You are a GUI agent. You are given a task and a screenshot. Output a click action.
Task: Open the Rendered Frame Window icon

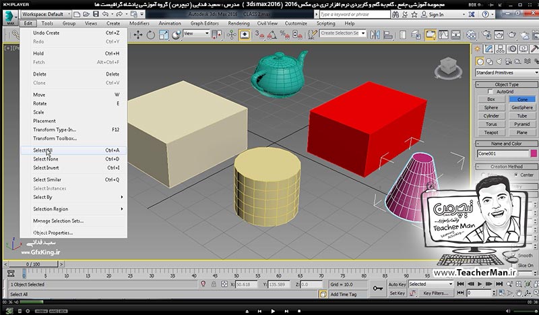(x=499, y=35)
